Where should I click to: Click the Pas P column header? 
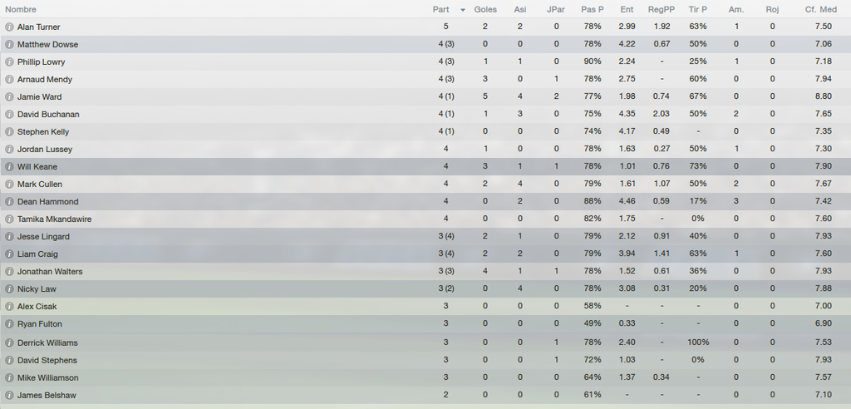click(x=592, y=9)
